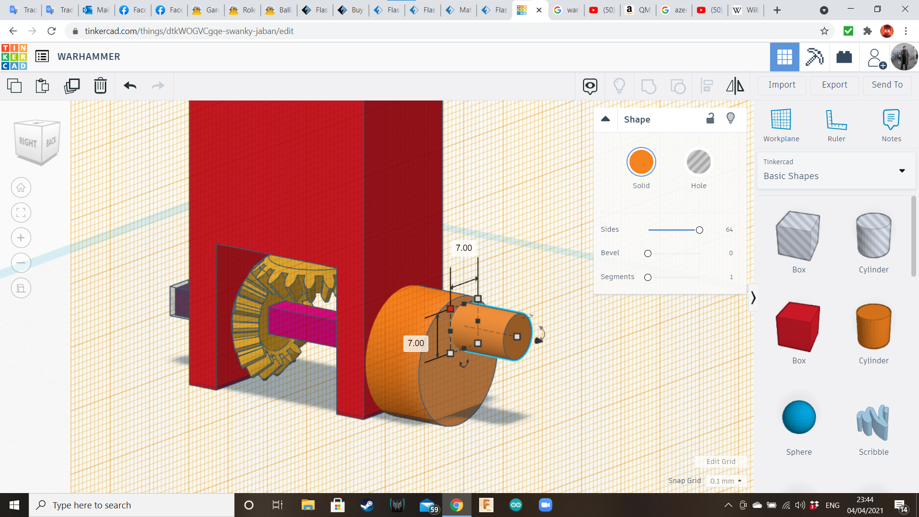Image resolution: width=919 pixels, height=517 pixels.
Task: Click the Duplicate and repeat icon
Action: coord(72,86)
